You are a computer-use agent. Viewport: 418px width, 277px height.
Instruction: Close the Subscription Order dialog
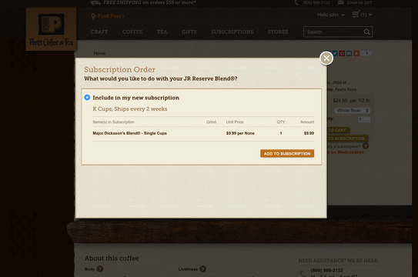click(x=326, y=58)
